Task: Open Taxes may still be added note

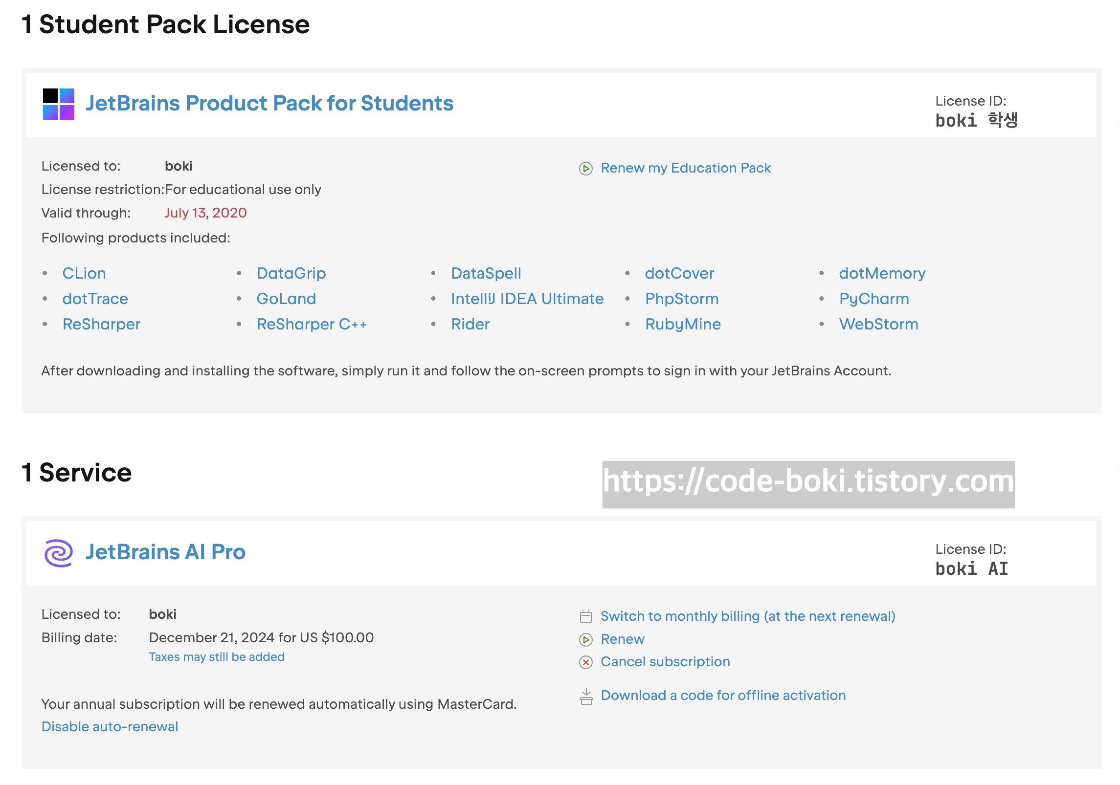Action: coord(216,657)
